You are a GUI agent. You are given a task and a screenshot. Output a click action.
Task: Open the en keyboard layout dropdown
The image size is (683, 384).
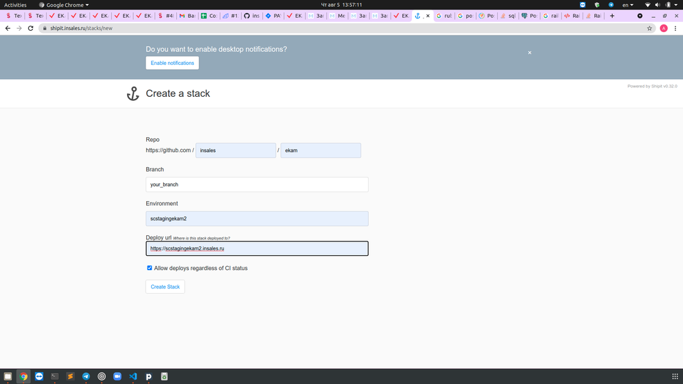[627, 5]
